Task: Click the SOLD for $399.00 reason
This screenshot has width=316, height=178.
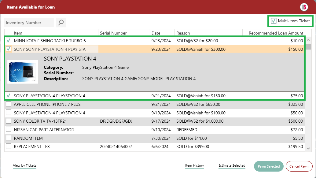Action: pos(193,146)
